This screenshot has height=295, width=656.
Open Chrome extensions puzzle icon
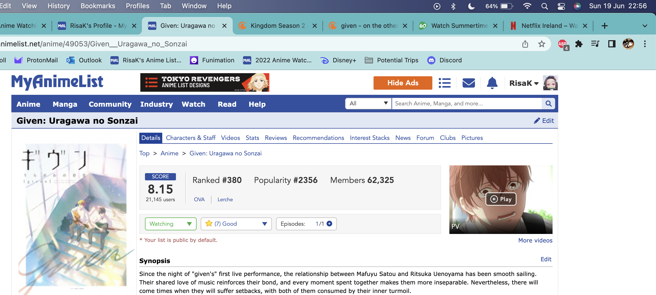click(x=579, y=44)
